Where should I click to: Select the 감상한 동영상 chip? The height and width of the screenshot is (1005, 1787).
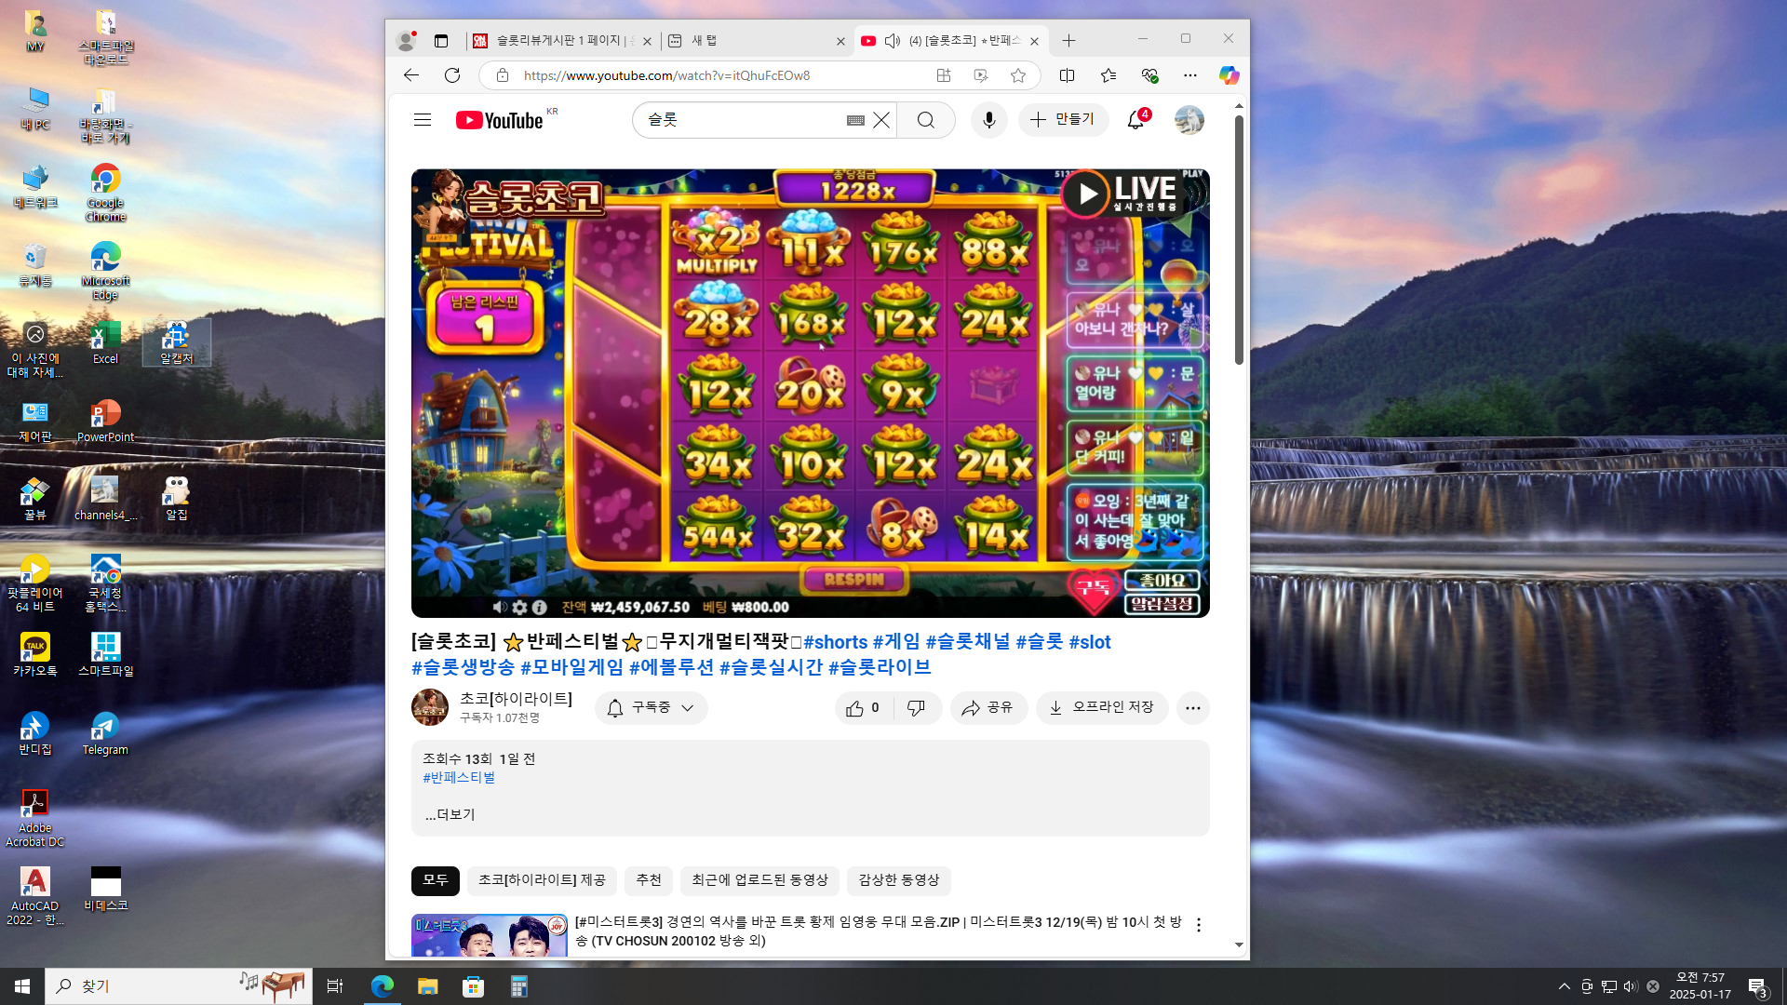point(899,880)
